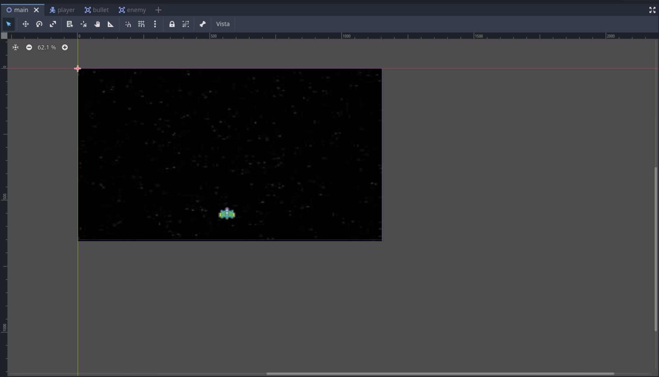Activate the change pivot tool
The height and width of the screenshot is (377, 659).
pos(83,24)
